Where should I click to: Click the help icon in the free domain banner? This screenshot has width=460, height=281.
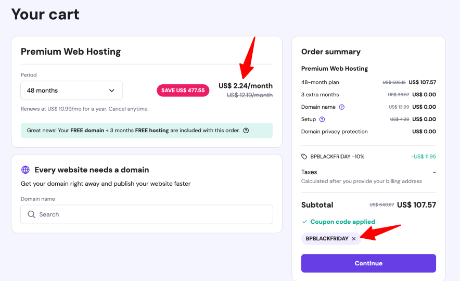point(246,131)
